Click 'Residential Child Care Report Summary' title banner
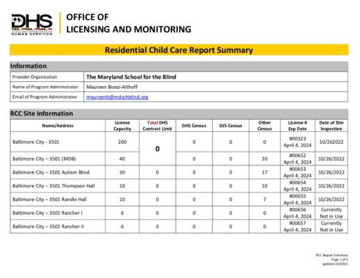Screen dimensions: 360x278 point(179,50)
